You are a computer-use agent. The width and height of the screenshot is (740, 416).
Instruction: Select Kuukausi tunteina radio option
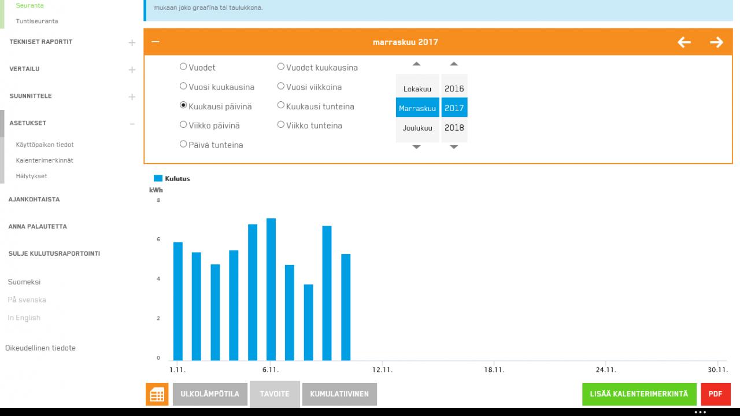(x=280, y=106)
